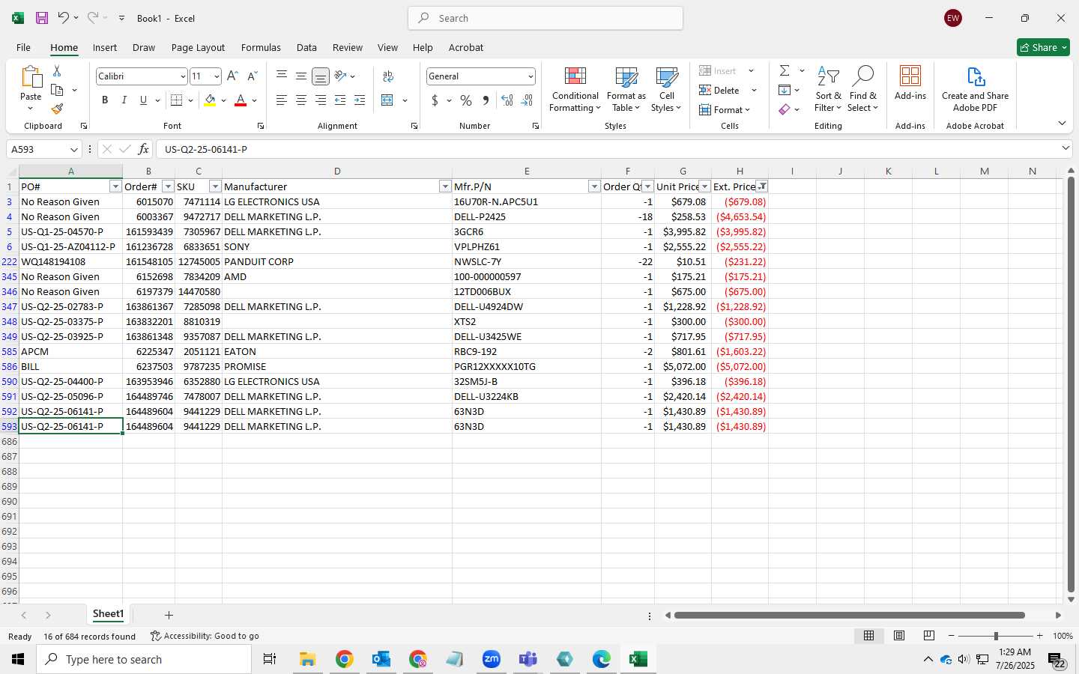This screenshot has height=674, width=1079.
Task: Toggle Middle Align alignment
Action: click(300, 76)
